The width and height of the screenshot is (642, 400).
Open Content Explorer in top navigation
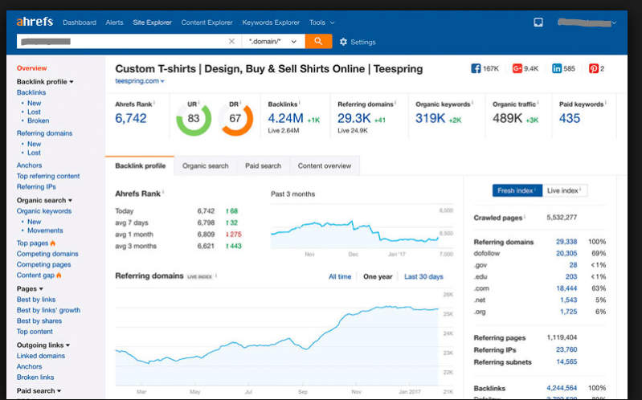tap(207, 22)
